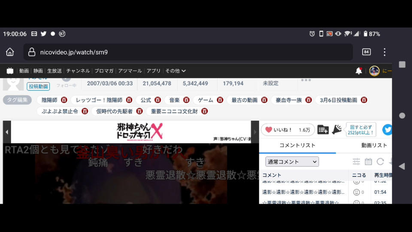The height and width of the screenshot is (232, 412).
Task: Click the 重要ニコニコ文化財 tag dictionary icon
Action: click(x=204, y=111)
